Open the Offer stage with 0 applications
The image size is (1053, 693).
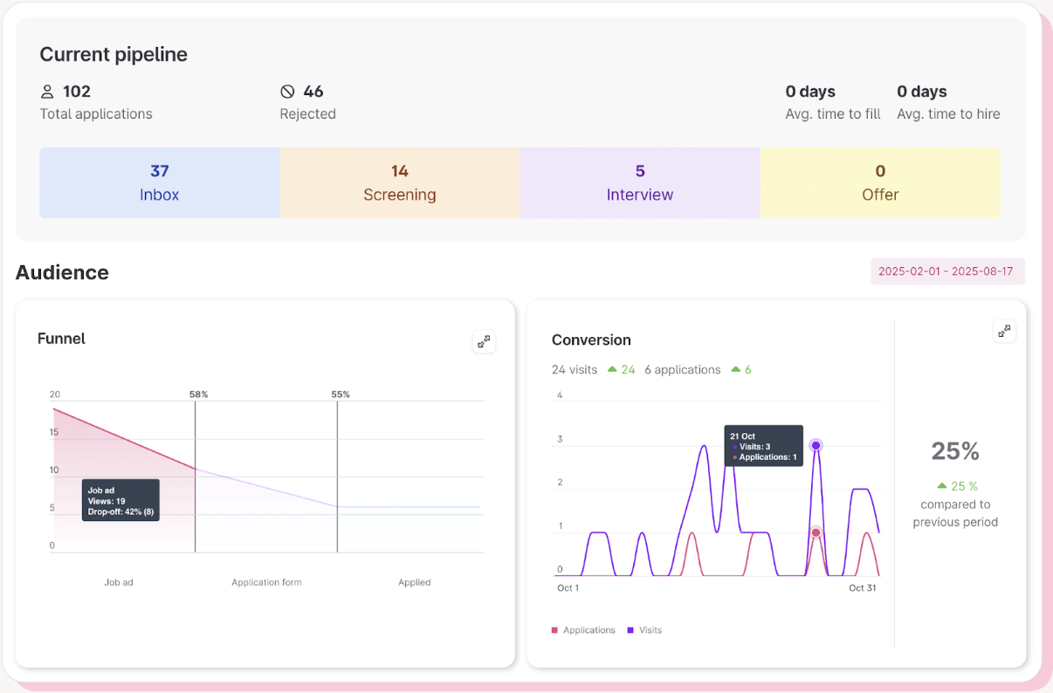[880, 182]
